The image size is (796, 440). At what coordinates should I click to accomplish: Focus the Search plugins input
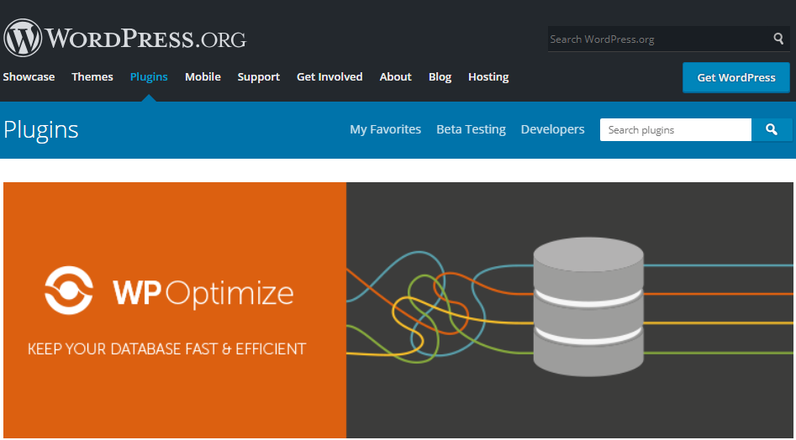pyautogui.click(x=676, y=130)
